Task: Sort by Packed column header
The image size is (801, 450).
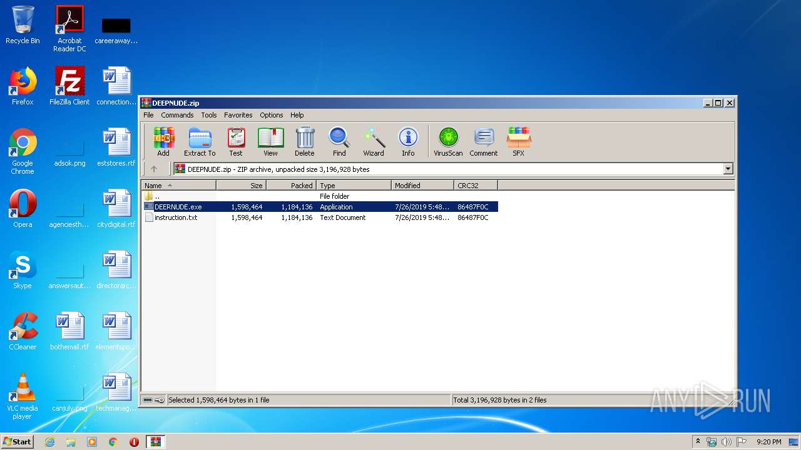Action: (292, 186)
